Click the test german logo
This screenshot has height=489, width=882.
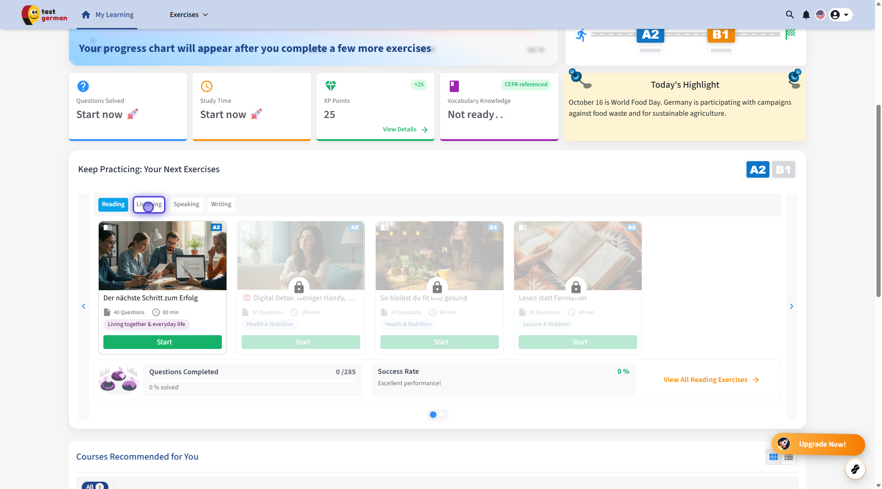tap(45, 15)
